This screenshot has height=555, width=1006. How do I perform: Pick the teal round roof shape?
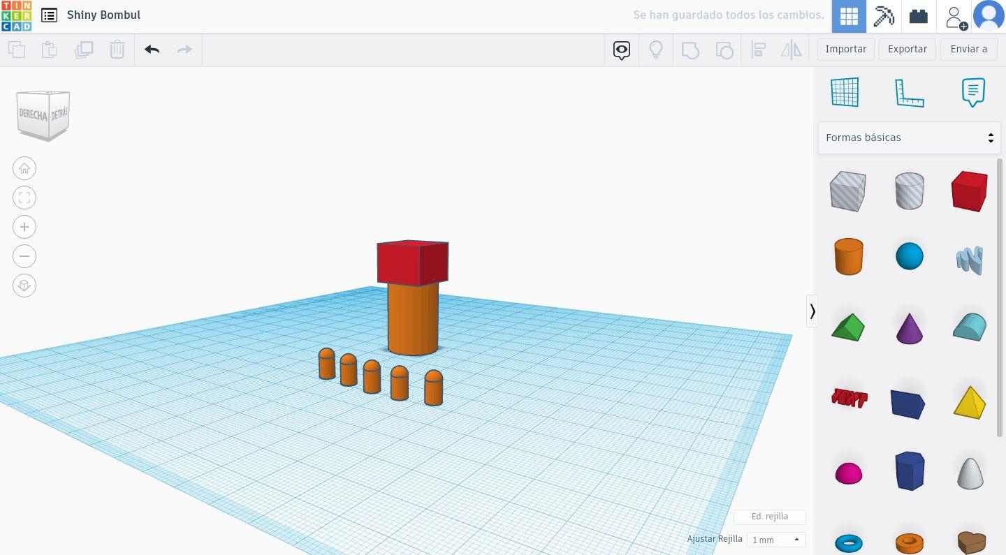(x=970, y=327)
